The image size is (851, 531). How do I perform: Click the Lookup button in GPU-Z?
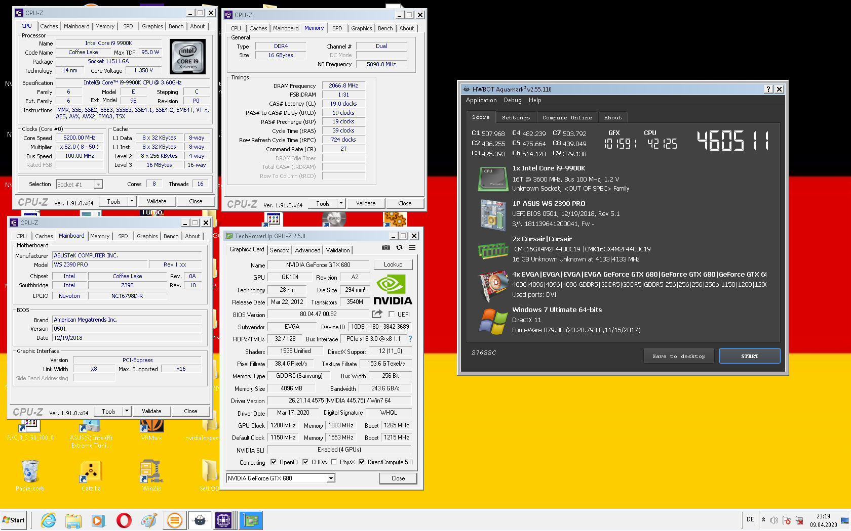tap(393, 264)
